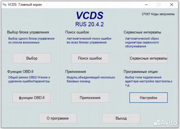The width and height of the screenshot is (180, 129).
Task: Click the 'VCDS: Главный экран' window title
Action: 25,5
